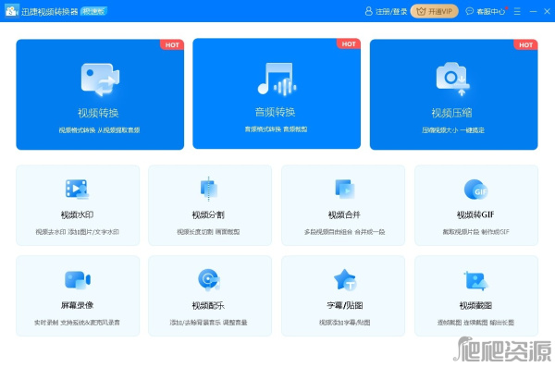Click the 视频配乐 label
This screenshot has width=555, height=367.
point(208,305)
